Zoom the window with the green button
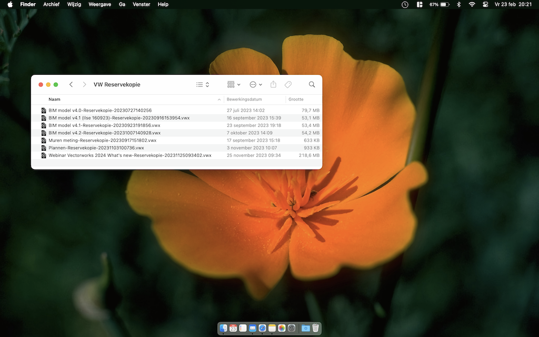 (x=56, y=85)
